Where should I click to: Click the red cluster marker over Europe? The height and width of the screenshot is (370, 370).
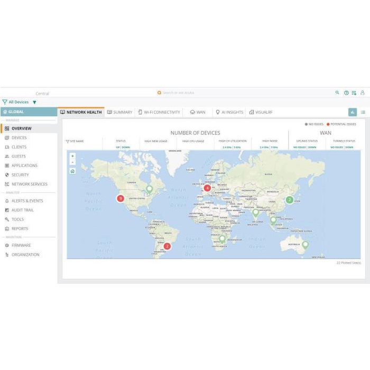(207, 188)
